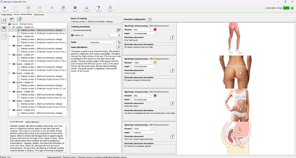This screenshot has width=296, height=158.
Task: Switch to the Single training tab
Action: [x=7, y=14]
